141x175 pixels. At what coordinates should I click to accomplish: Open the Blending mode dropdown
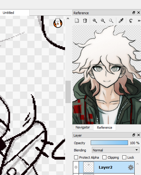point(115,150)
